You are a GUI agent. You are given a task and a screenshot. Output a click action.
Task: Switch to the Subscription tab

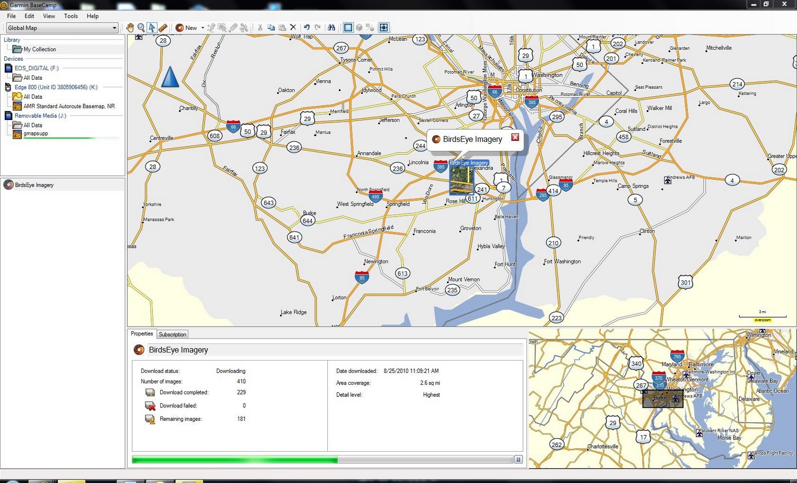coord(172,334)
